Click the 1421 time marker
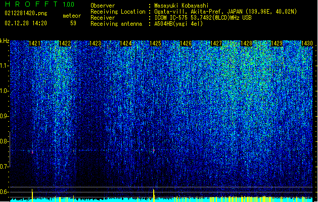318x202 pixels. point(35,43)
